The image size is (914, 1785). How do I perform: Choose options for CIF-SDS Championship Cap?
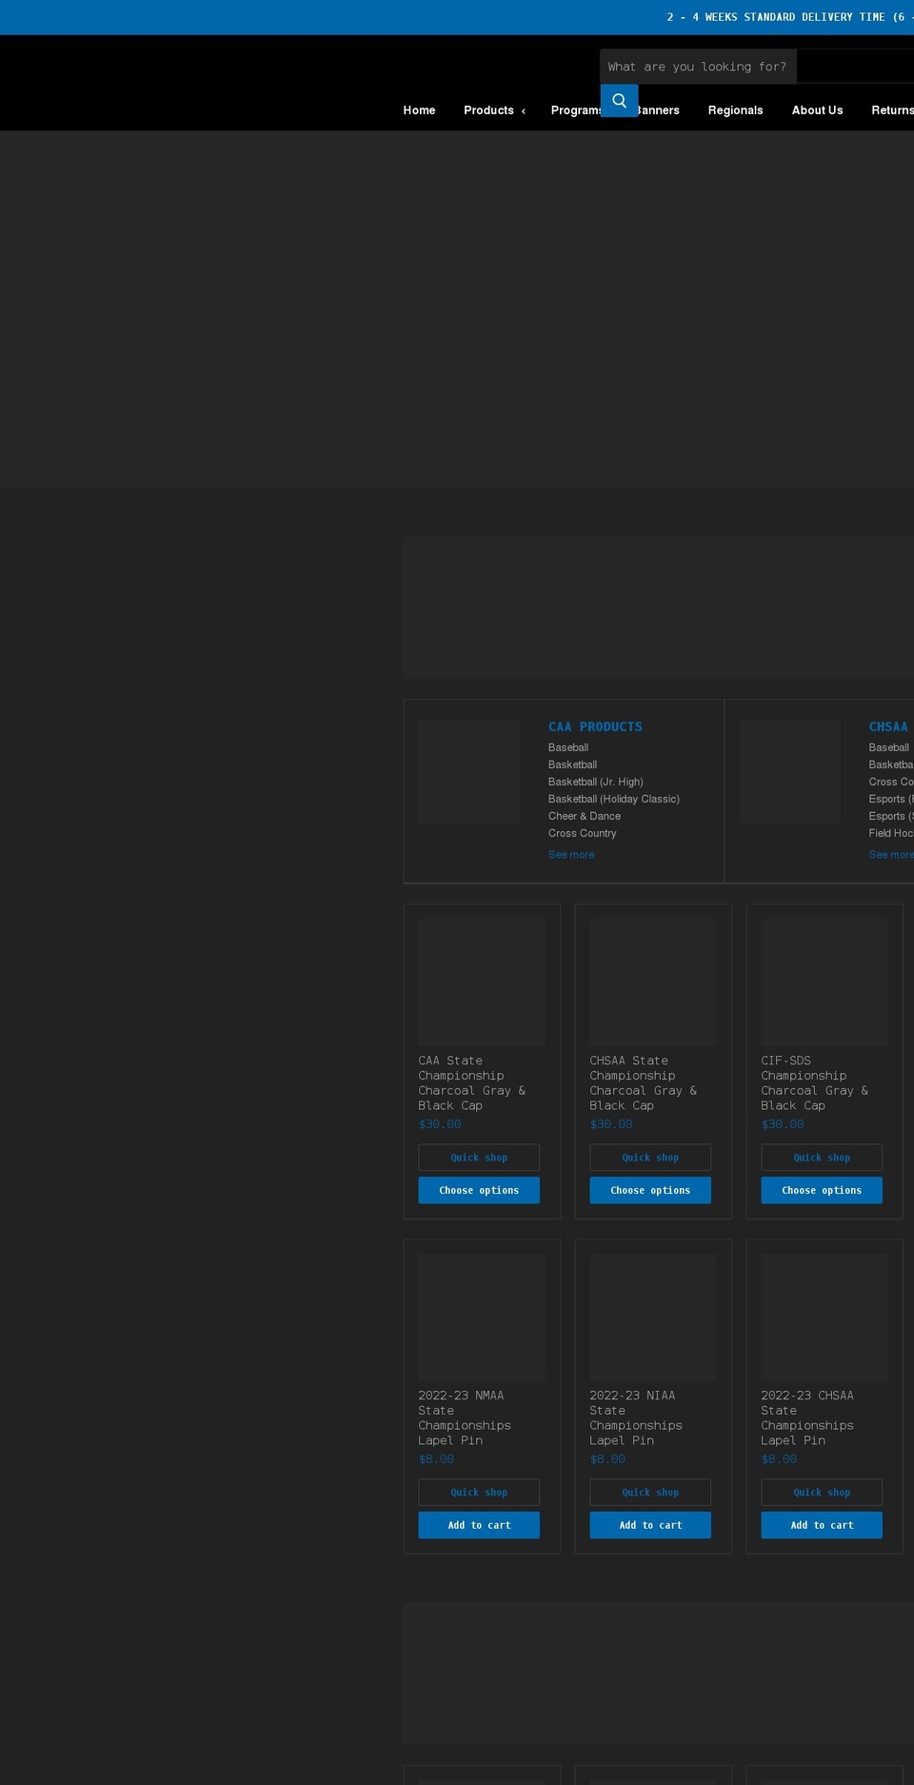(822, 1190)
